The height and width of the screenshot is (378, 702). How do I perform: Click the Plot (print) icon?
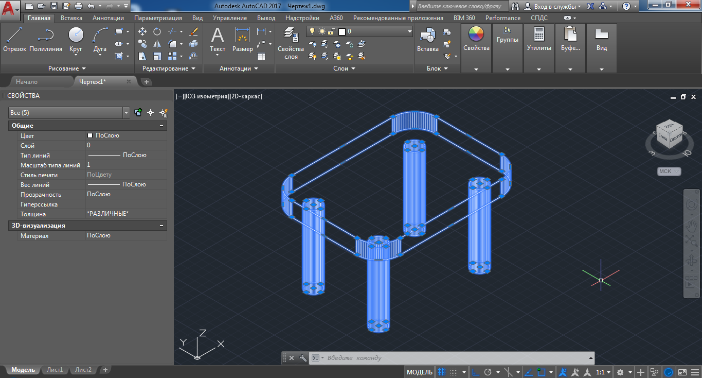click(79, 6)
